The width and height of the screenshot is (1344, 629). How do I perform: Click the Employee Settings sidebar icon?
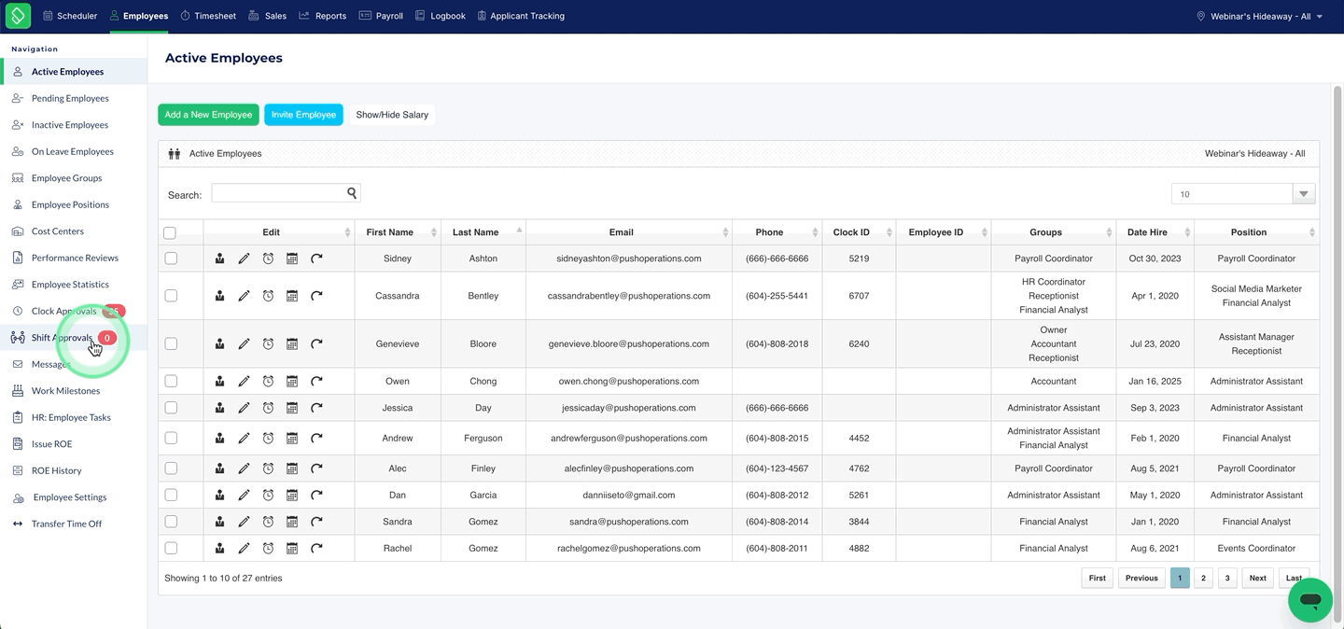coord(18,498)
